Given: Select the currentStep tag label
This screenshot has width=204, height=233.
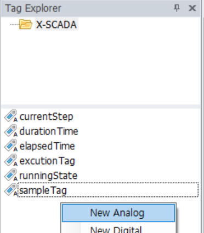Looking at the screenshot, I should 46,116.
